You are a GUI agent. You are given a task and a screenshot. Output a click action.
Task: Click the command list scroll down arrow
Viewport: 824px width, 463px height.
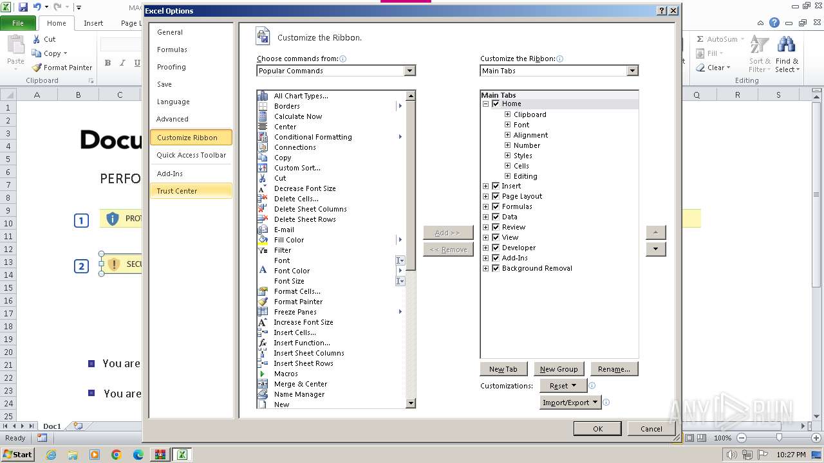(411, 403)
